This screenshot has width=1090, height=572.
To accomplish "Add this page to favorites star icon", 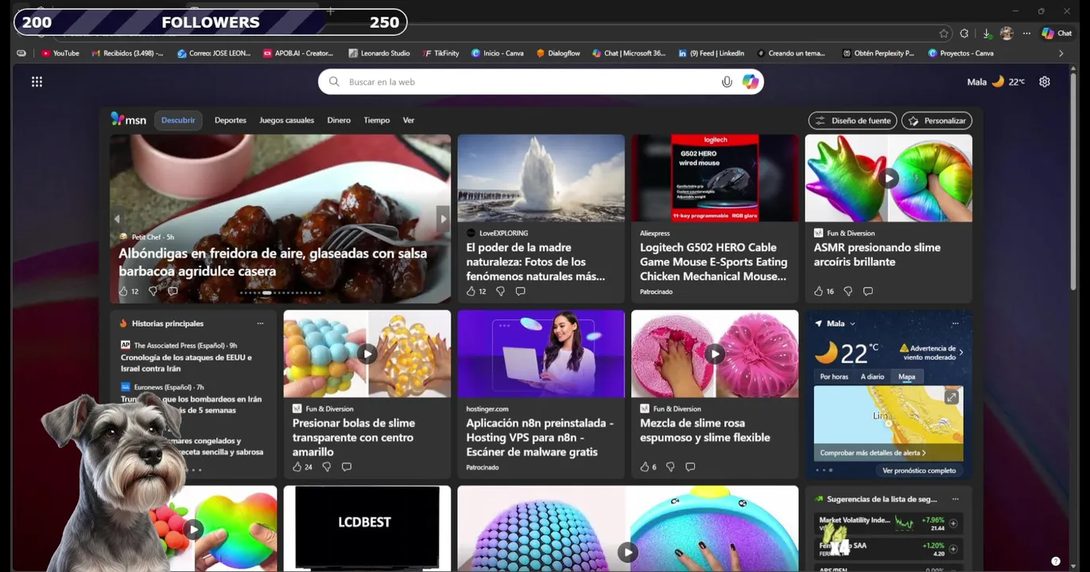I will 944,33.
